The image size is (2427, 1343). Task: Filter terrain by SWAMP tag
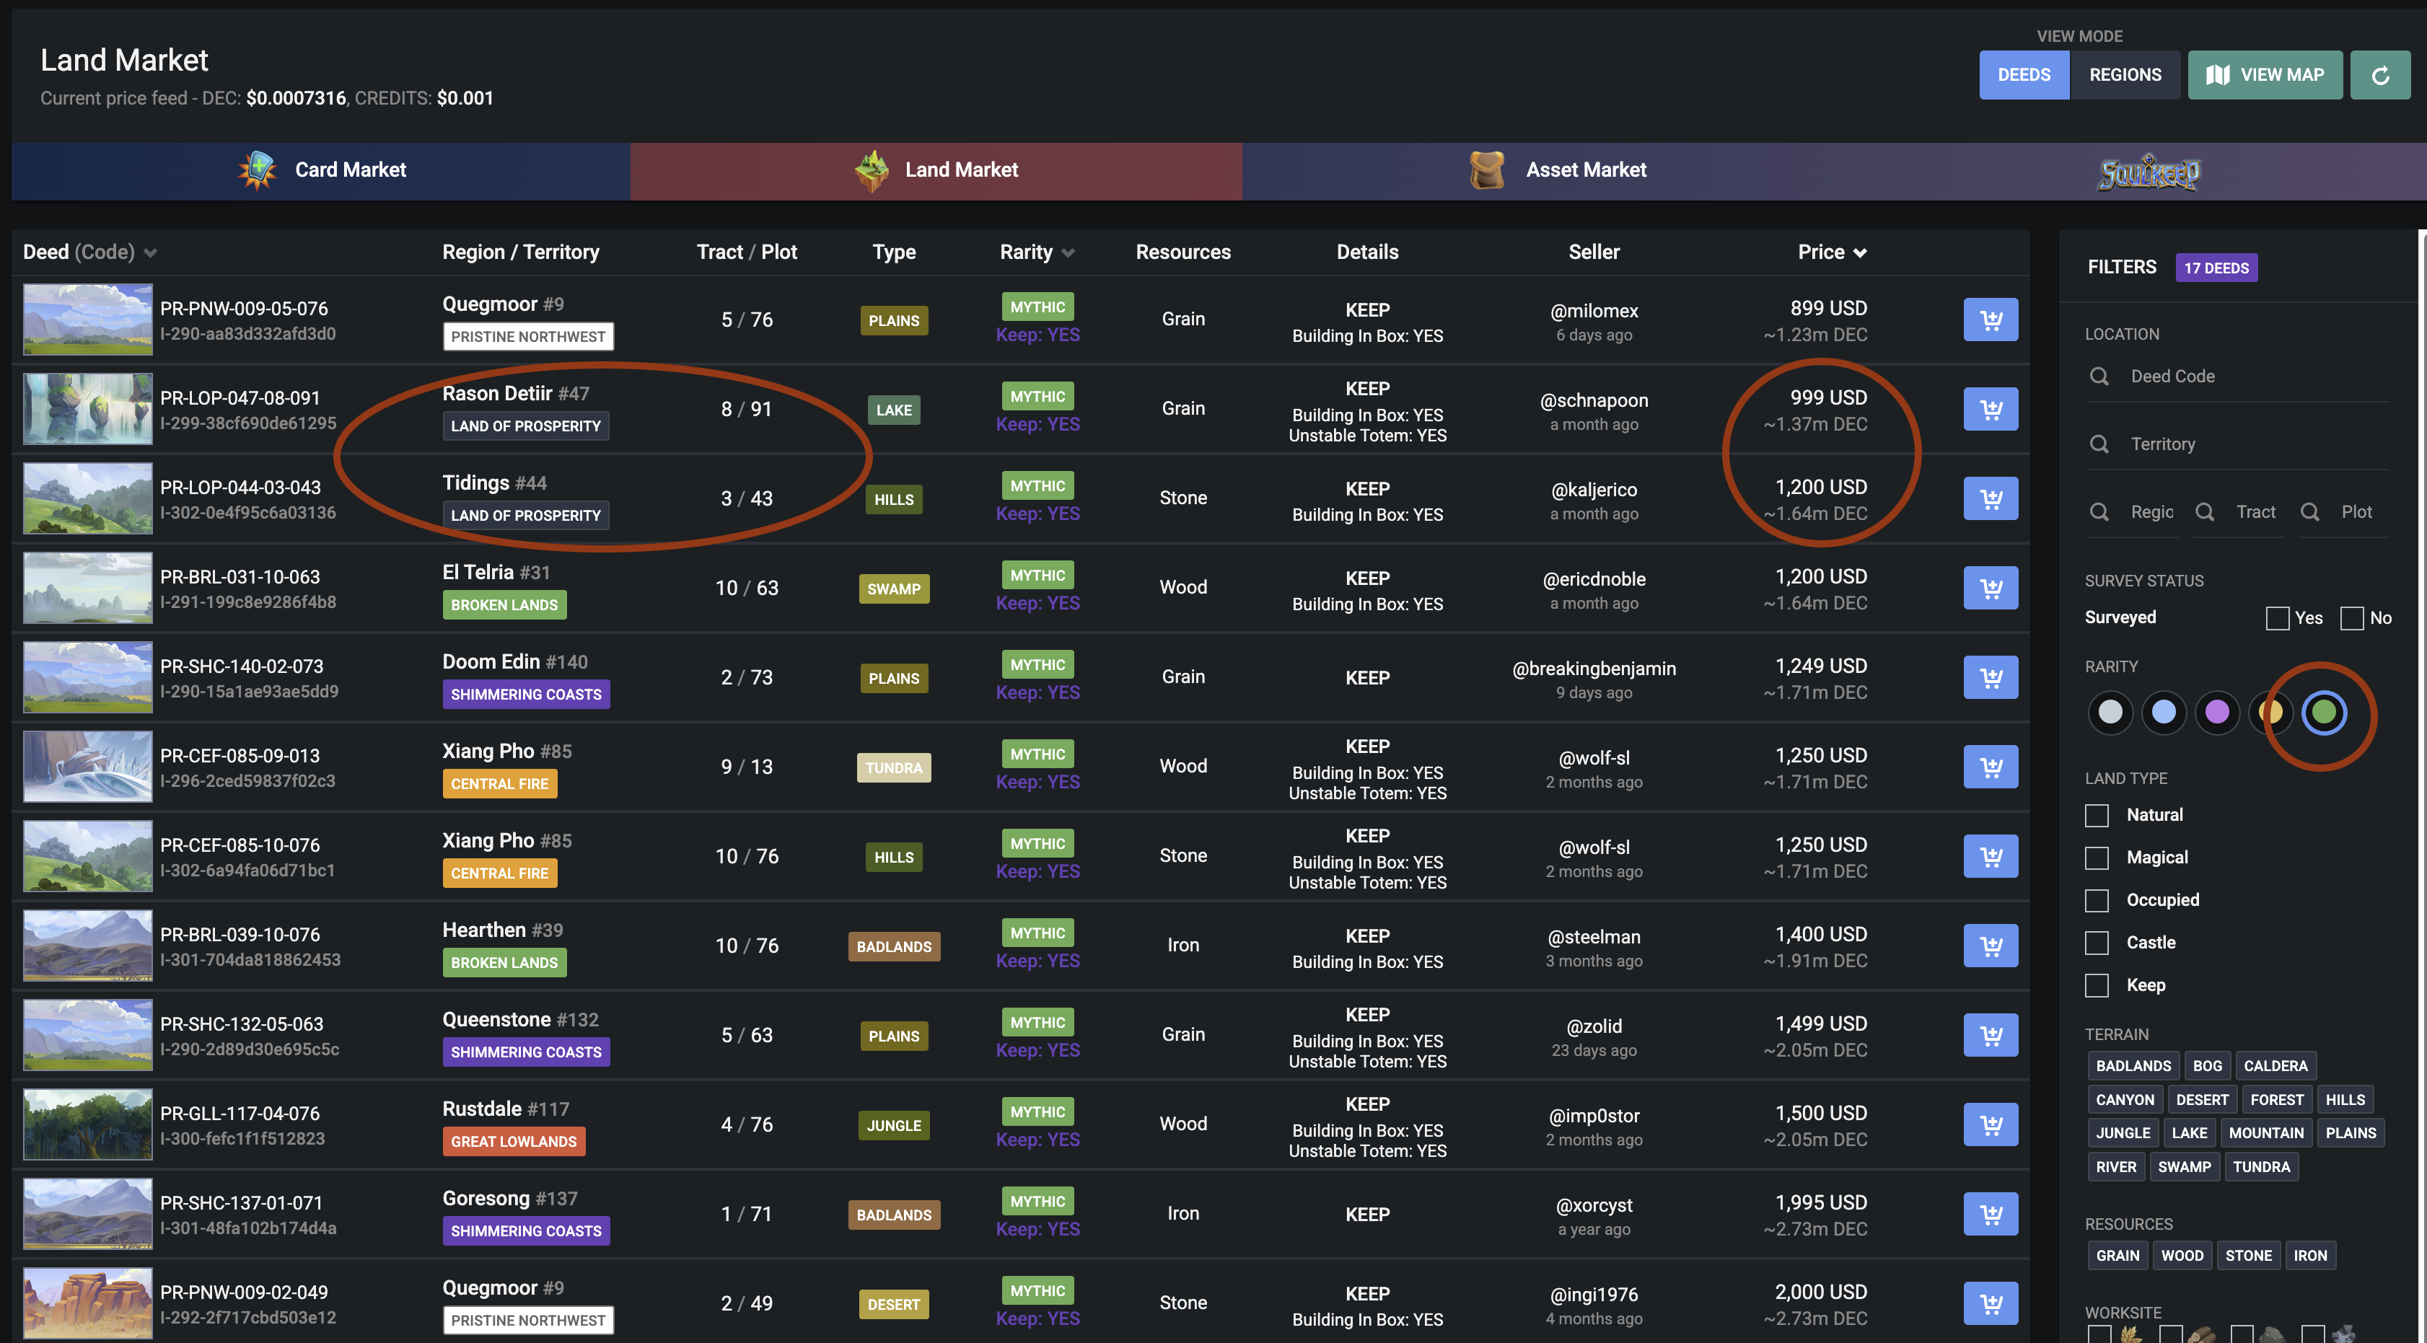point(2183,1167)
